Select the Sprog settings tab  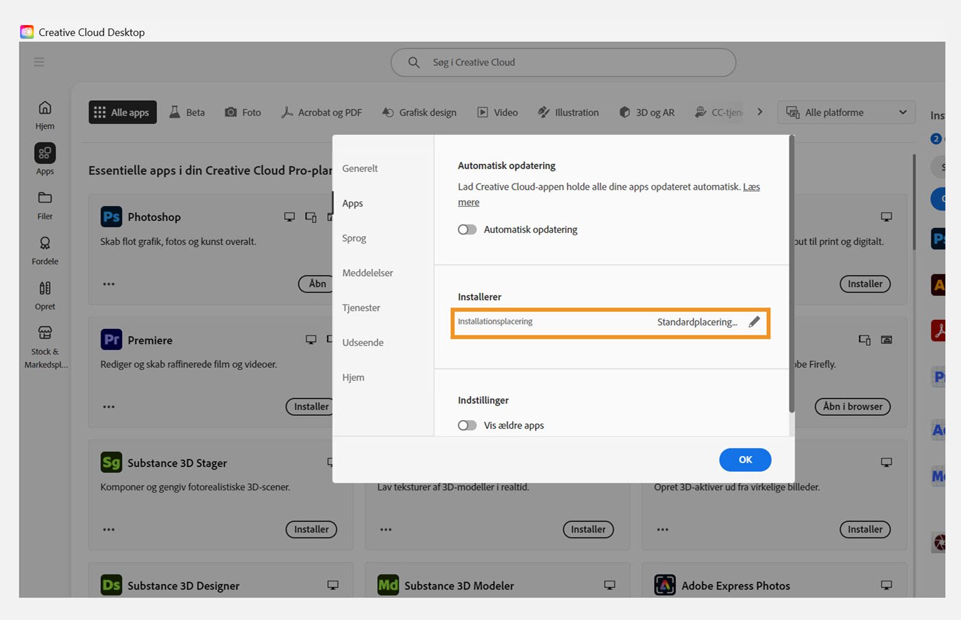[354, 238]
